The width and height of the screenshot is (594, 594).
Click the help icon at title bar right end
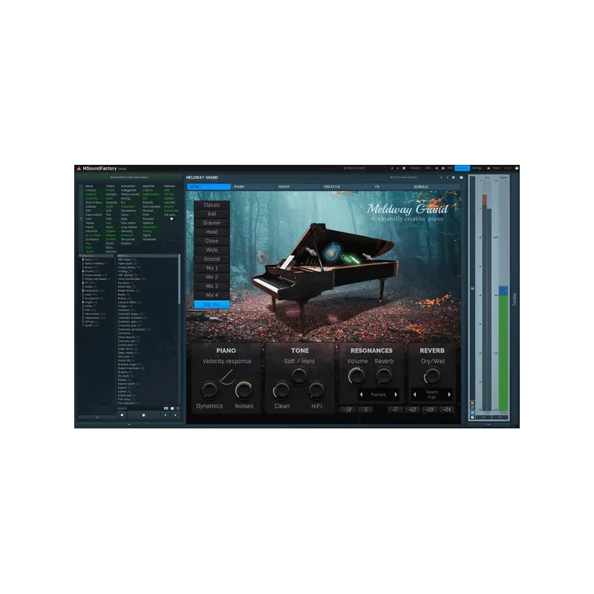coord(517,169)
